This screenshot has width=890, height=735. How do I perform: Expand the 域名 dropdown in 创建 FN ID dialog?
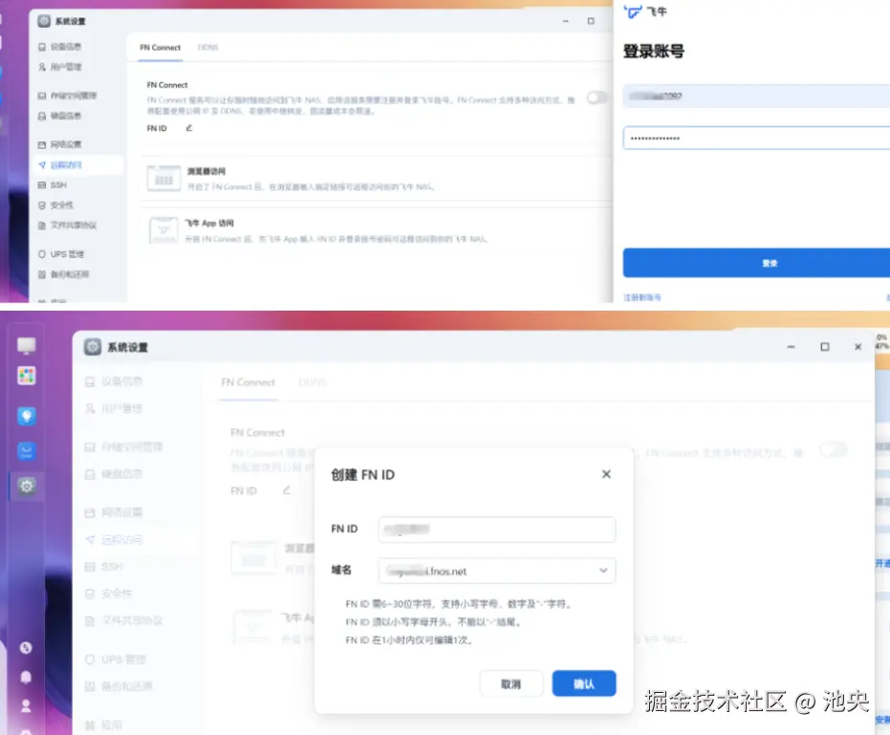pos(603,569)
